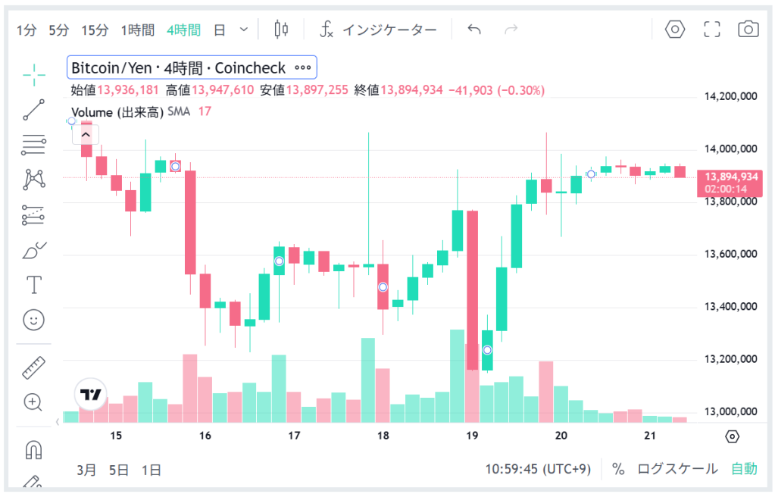
Task: Open the emoji icons tool
Action: (34, 320)
